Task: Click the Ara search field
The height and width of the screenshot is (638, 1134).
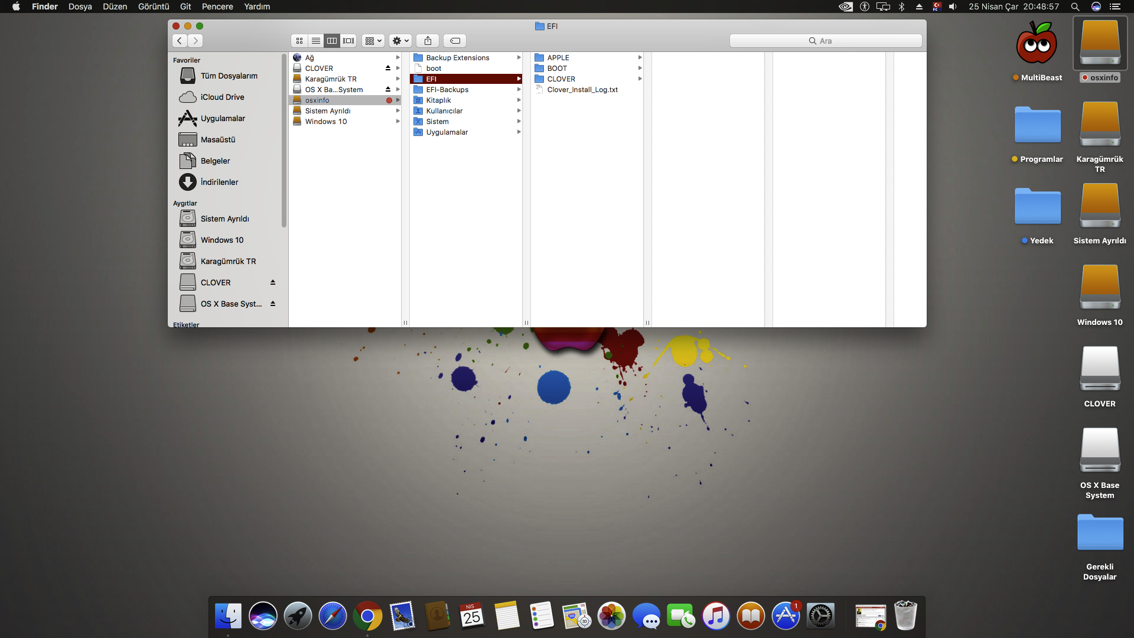Action: click(826, 41)
